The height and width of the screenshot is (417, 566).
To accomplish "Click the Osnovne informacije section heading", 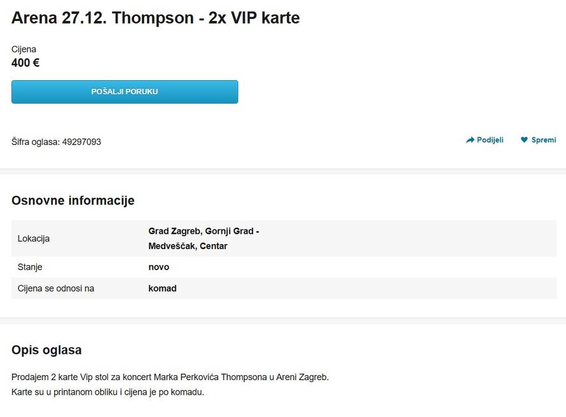I will click(72, 200).
